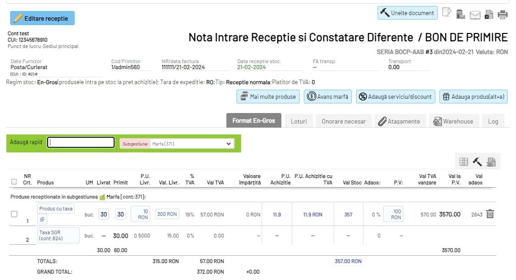Click Editare receptie button
Image resolution: width=516 pixels, height=280 pixels.
click(x=42, y=18)
